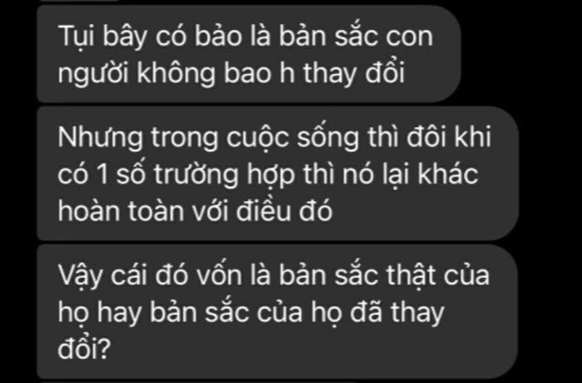Click the word "trường" in the second message
582x383 pixels.
tap(196, 175)
